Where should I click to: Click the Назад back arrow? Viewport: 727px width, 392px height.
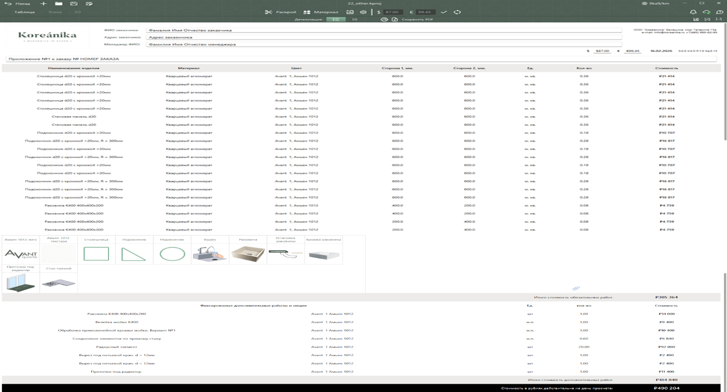point(9,4)
